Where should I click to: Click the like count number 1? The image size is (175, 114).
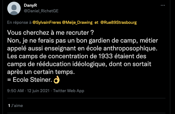[9, 106]
